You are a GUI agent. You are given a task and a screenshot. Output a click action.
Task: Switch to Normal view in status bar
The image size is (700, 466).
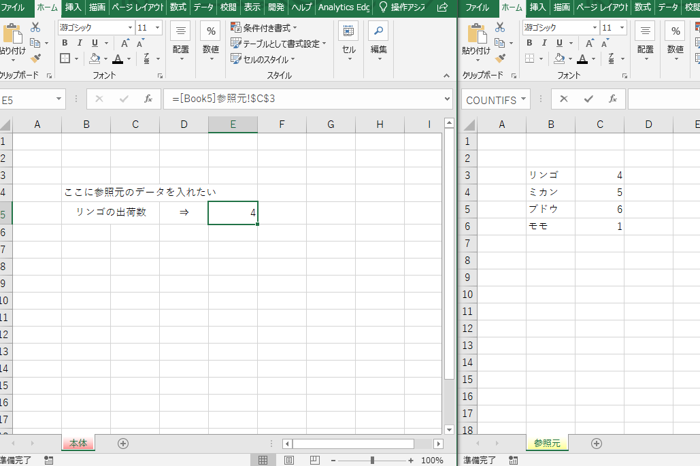tap(263, 460)
